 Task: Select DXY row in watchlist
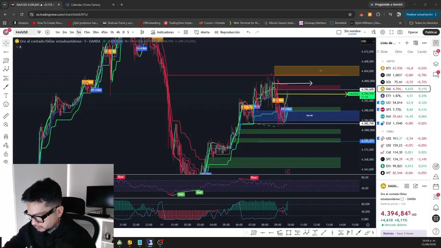coord(403,166)
